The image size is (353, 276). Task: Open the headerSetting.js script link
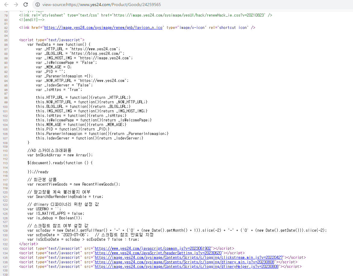pos(158,253)
